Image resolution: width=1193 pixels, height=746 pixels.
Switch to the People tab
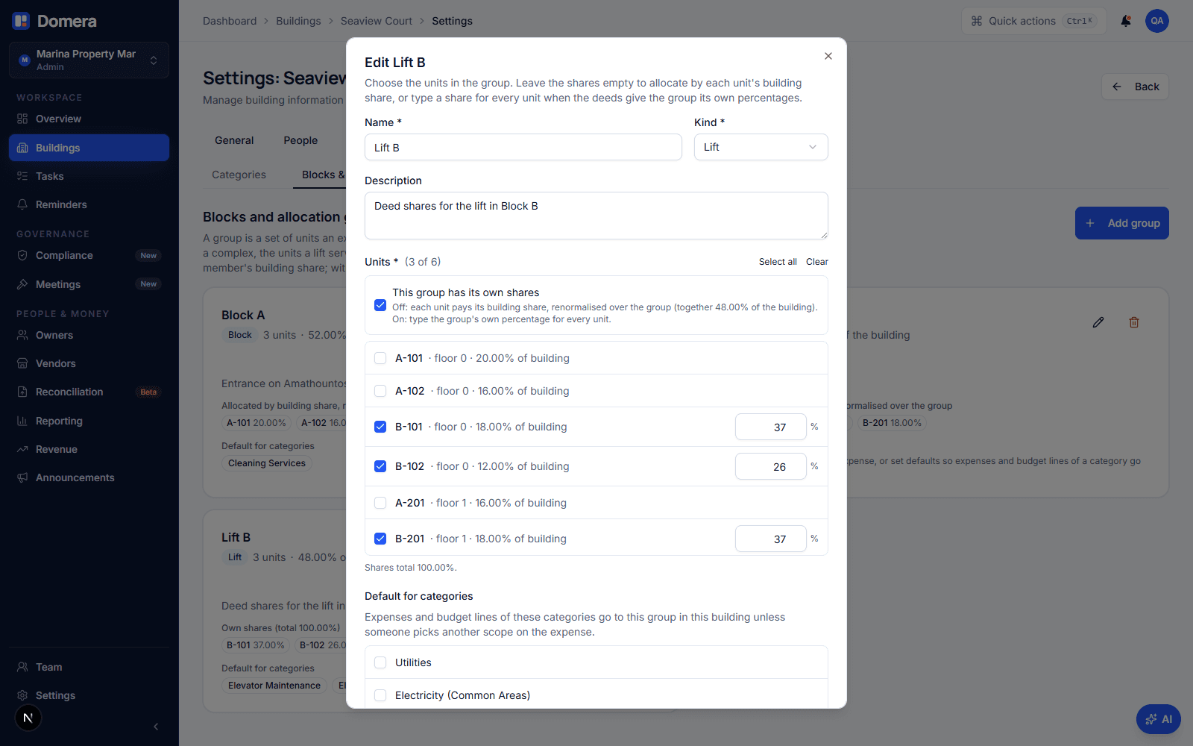coord(300,140)
